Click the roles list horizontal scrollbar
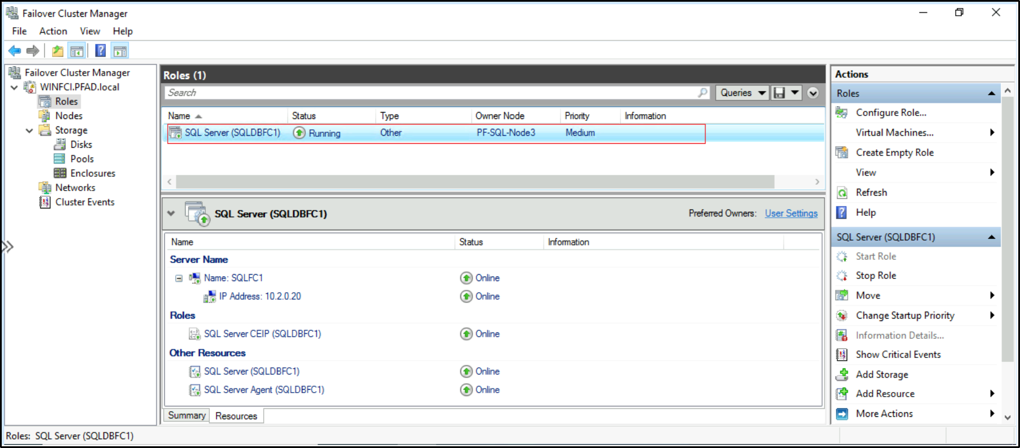The height and width of the screenshot is (448, 1020). click(474, 182)
